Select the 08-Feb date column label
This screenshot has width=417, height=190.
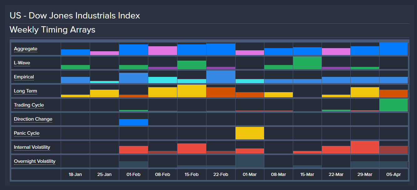pos(163,174)
